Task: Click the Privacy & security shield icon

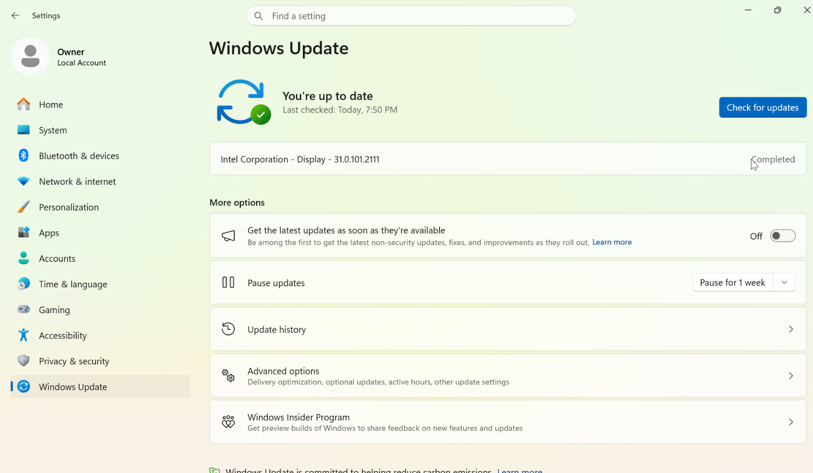Action: [23, 361]
